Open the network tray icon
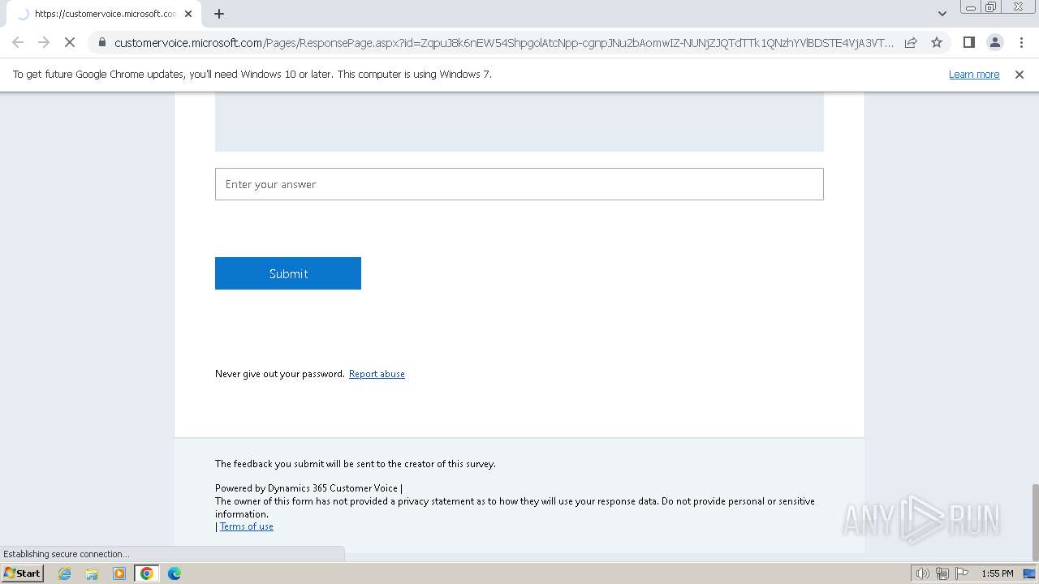This screenshot has width=1039, height=584. pos(942,573)
